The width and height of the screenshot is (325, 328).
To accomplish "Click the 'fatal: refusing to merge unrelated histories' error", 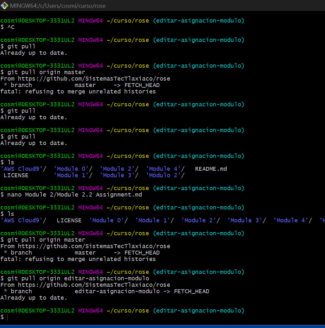I will tap(77, 91).
